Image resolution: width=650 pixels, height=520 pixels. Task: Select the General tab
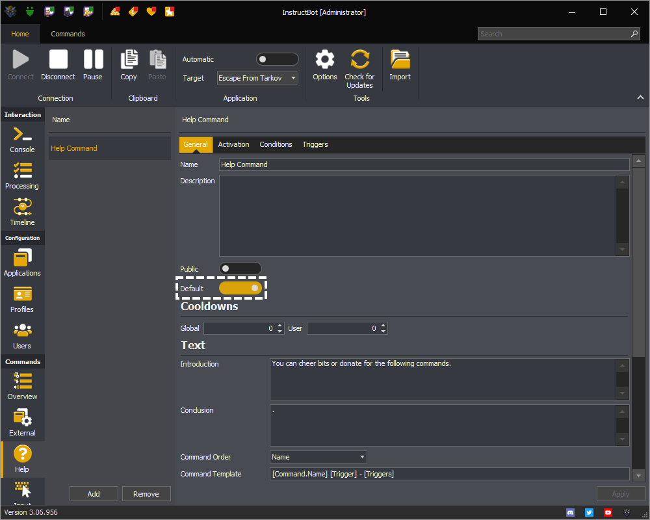195,144
